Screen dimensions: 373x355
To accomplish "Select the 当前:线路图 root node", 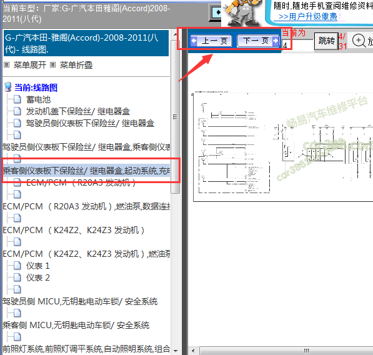I will tap(36, 87).
